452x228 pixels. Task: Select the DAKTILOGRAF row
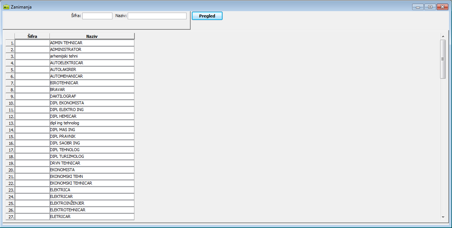[92, 97]
